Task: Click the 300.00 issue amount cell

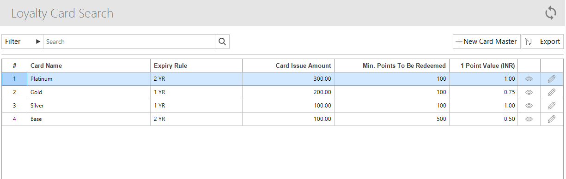Action: coord(288,79)
